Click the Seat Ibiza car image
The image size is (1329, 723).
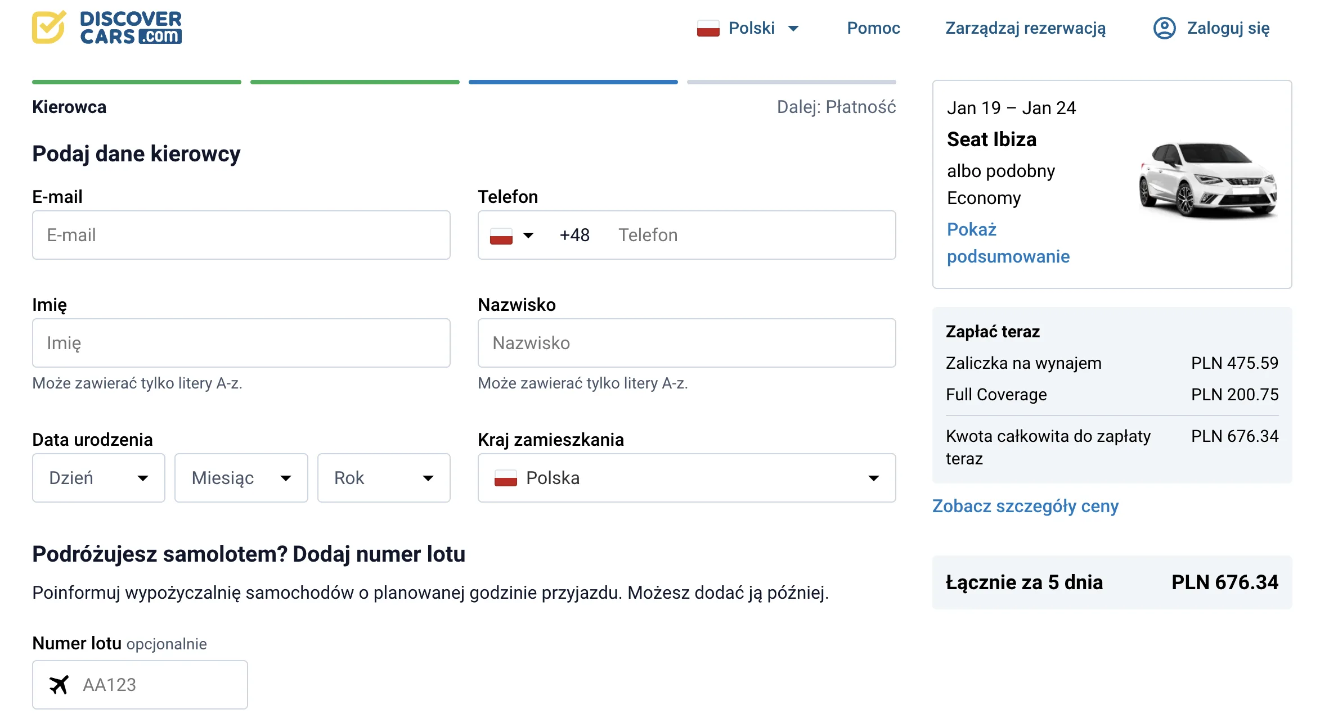click(1207, 180)
